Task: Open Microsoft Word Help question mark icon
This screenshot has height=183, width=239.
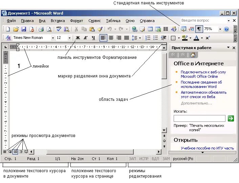Action: pyautogui.click(x=226, y=29)
